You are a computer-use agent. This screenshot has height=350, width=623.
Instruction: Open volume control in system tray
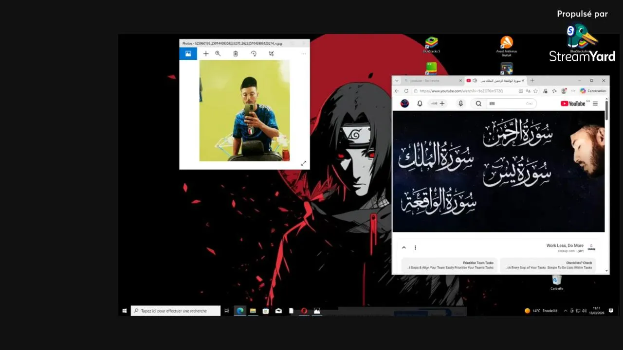pos(584,311)
